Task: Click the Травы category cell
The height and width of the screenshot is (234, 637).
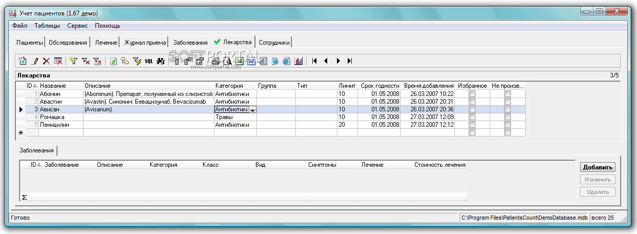Action: (x=235, y=117)
